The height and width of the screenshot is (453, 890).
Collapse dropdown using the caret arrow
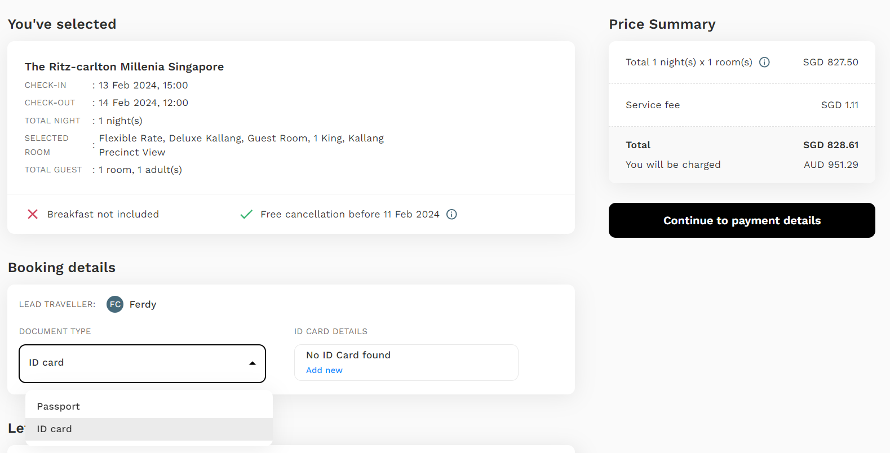pos(253,363)
